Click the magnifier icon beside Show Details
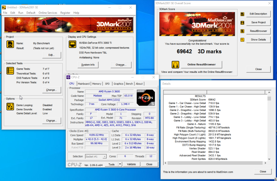This screenshot has height=181, width=277. (242, 40)
